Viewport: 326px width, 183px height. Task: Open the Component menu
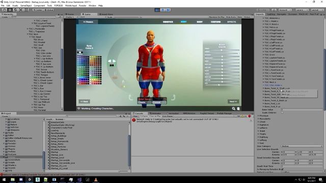tap(39, 6)
